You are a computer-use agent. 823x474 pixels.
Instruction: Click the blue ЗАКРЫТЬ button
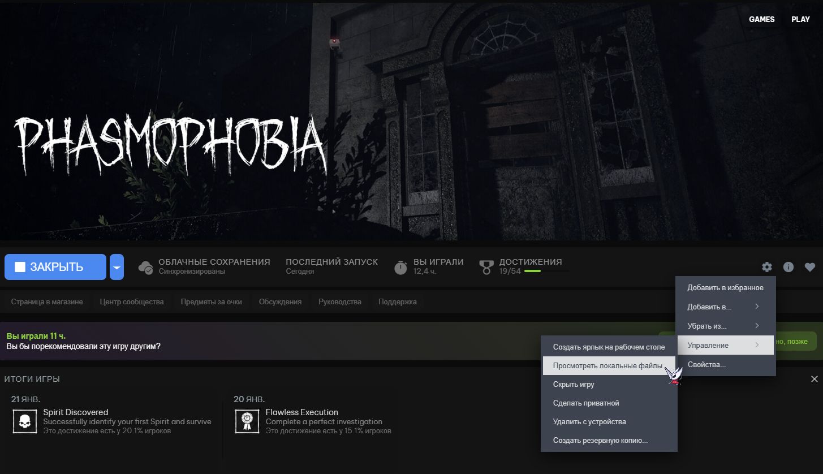point(55,267)
